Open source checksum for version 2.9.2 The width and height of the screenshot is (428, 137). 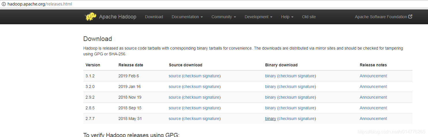click(192, 97)
